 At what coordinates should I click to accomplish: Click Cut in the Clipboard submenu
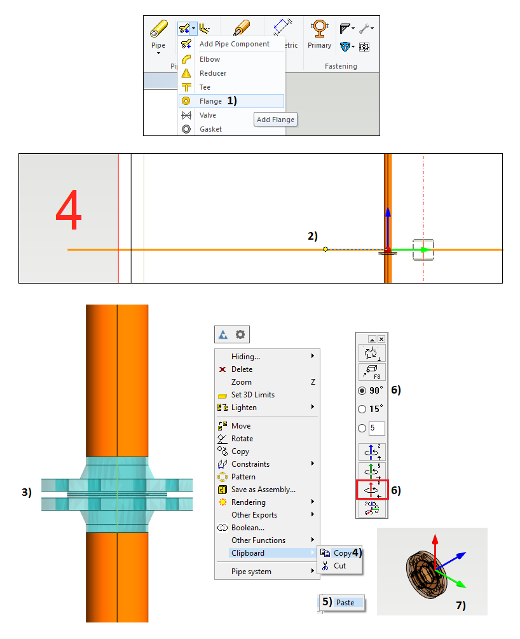339,566
